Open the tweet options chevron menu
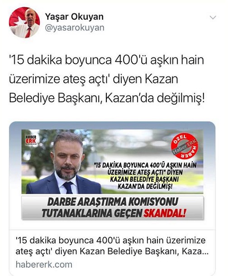The height and width of the screenshot is (276, 228). tap(213, 18)
